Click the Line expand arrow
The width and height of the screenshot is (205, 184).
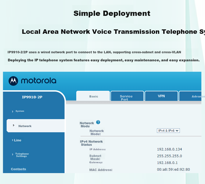[x=12, y=140]
